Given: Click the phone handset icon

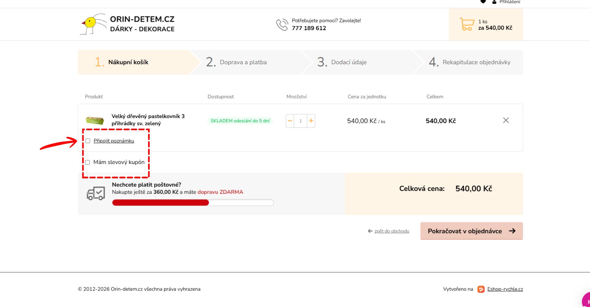Looking at the screenshot, I should point(282,25).
